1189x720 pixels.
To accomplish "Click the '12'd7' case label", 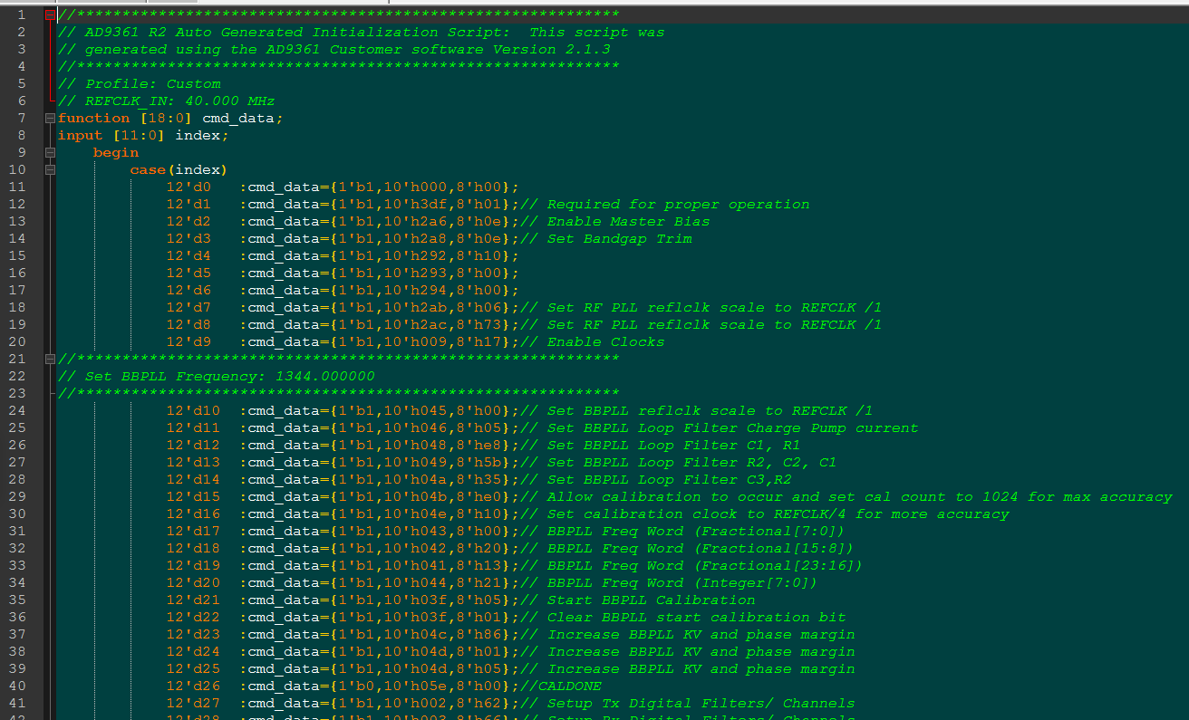I will point(189,308).
